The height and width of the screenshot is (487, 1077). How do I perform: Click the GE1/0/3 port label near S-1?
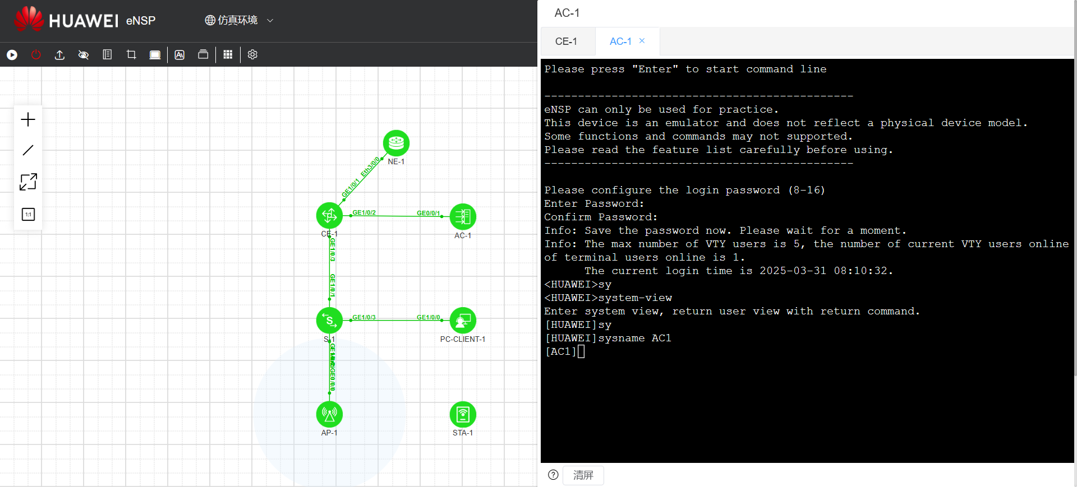coord(364,318)
